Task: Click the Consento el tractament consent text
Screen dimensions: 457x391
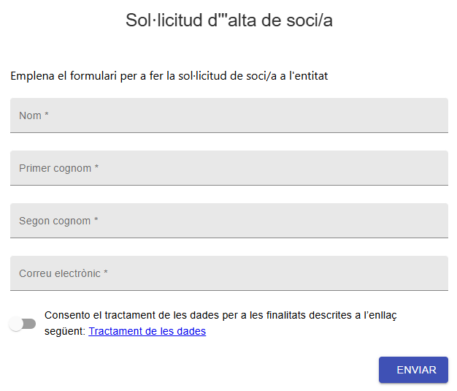Action: pyautogui.click(x=220, y=323)
